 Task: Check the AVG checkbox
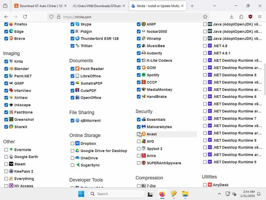[139, 141]
